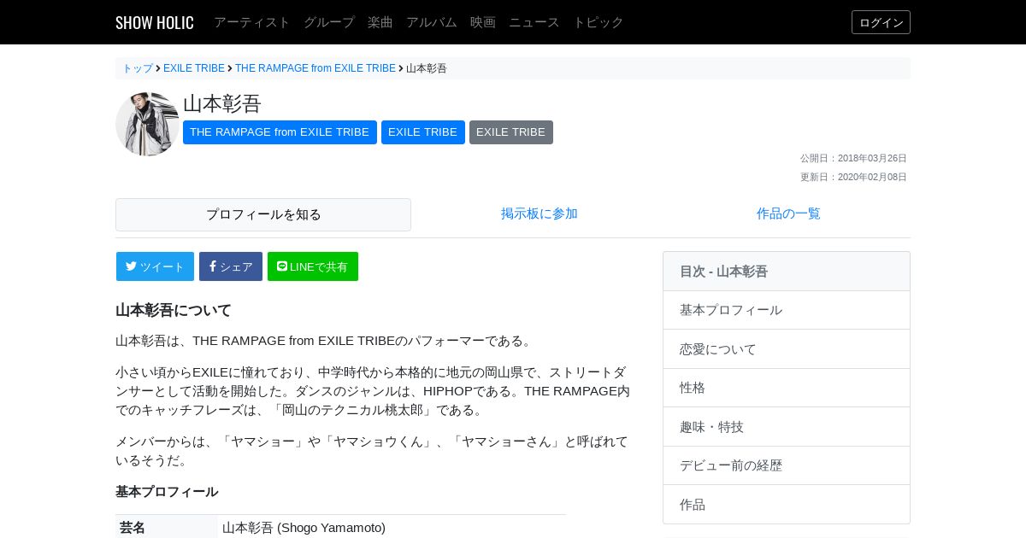
Task: Open the ニュース navigation link
Action: pos(534,22)
